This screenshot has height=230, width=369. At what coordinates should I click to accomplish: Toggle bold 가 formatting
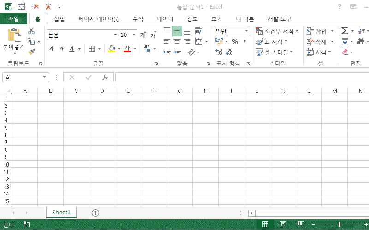coord(51,49)
